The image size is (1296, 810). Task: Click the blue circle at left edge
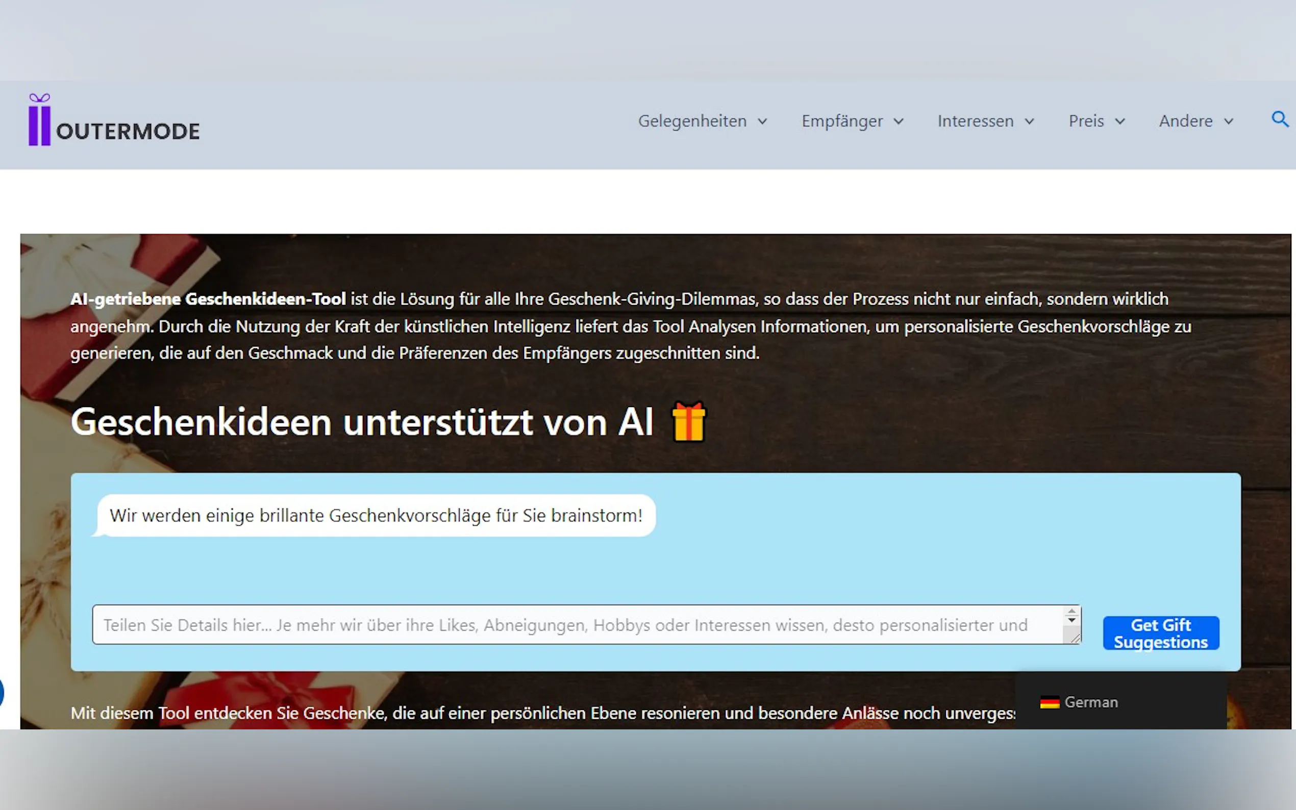(2, 692)
